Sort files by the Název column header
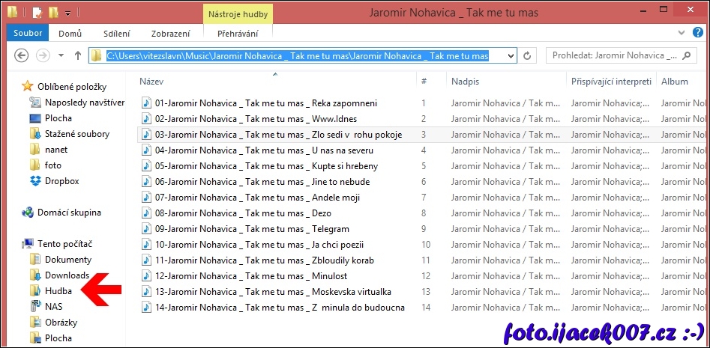The width and height of the screenshot is (710, 348). point(152,81)
